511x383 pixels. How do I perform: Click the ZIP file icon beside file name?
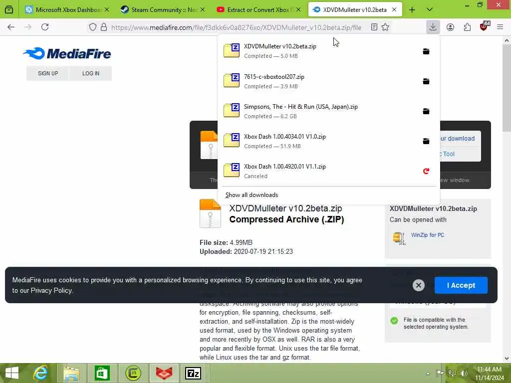210,213
